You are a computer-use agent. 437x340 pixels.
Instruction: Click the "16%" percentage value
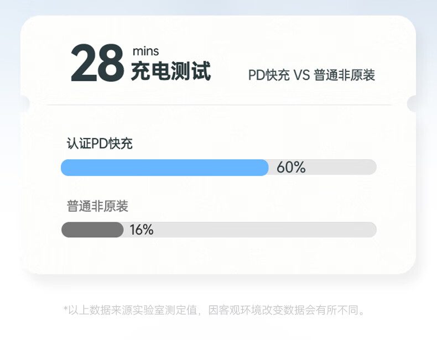pos(142,230)
